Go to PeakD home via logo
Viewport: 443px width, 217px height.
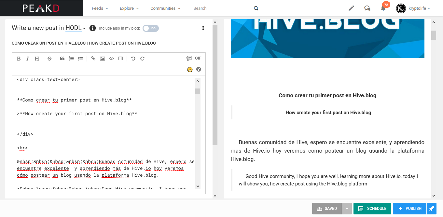click(41, 8)
